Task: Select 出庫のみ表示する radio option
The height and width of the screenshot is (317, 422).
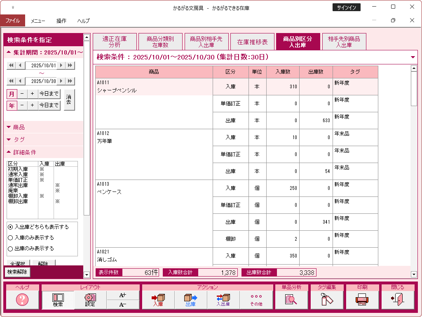Action: tap(11, 248)
